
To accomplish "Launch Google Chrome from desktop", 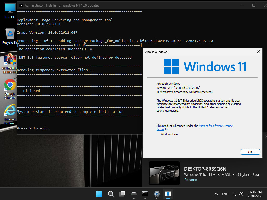I will (10, 89).
